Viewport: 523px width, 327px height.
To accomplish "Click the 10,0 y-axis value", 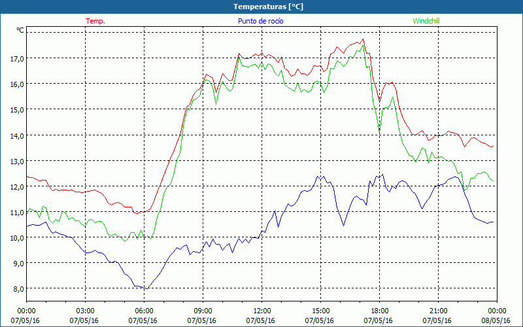I will pos(18,237).
